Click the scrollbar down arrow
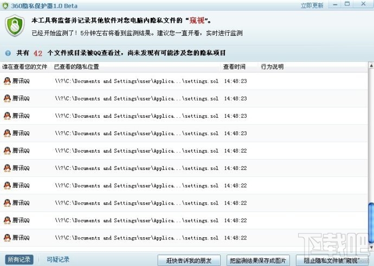374x266 pixels. pyautogui.click(x=371, y=248)
